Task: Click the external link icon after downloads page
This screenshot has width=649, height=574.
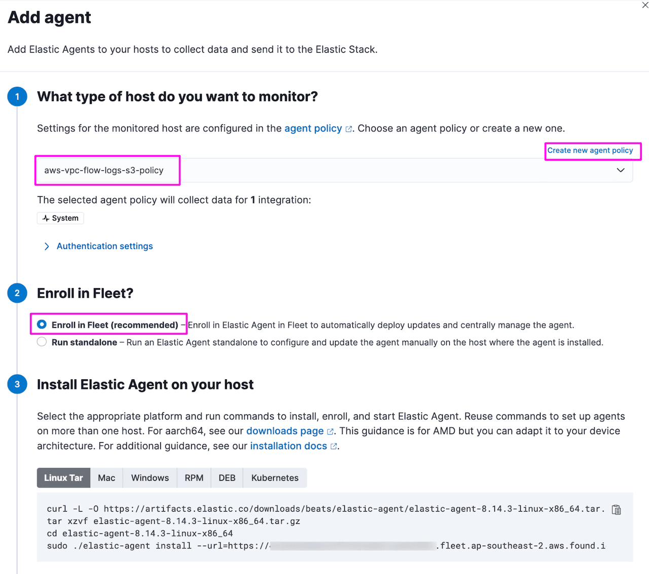Action: tap(331, 432)
